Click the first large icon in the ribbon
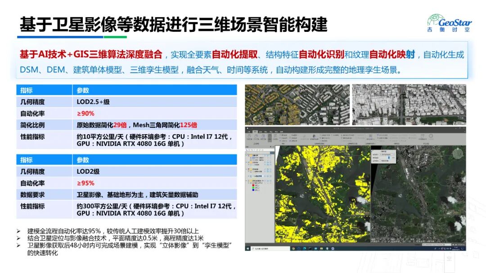The height and width of the screenshot is (273, 486). pos(249,136)
